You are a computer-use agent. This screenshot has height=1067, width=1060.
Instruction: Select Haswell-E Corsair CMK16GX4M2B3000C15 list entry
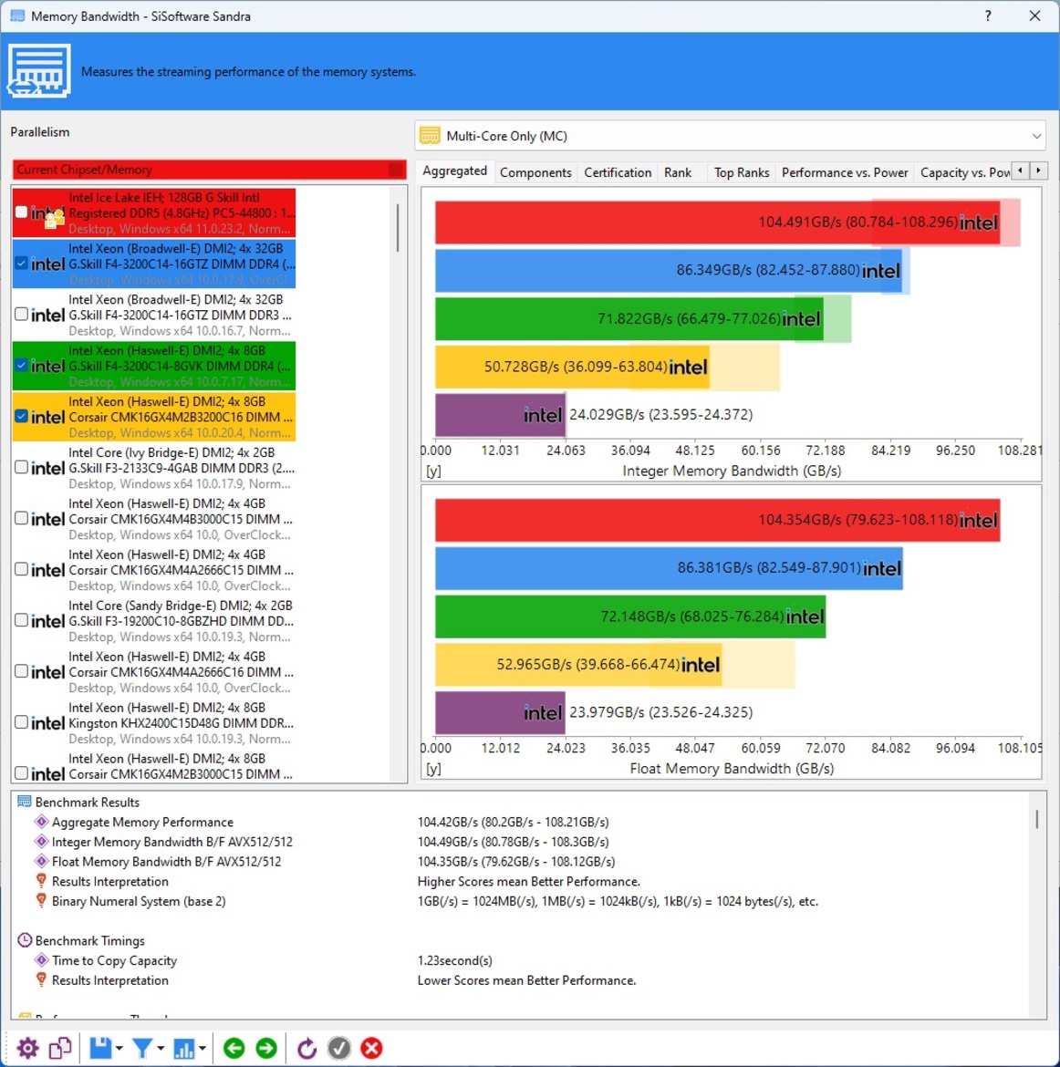154,766
